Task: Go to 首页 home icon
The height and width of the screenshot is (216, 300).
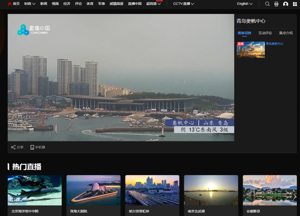Action: point(10,4)
